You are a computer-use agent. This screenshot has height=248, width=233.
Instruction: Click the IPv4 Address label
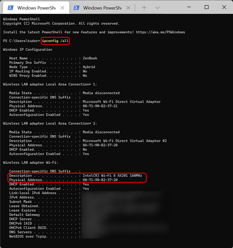pos(22,197)
